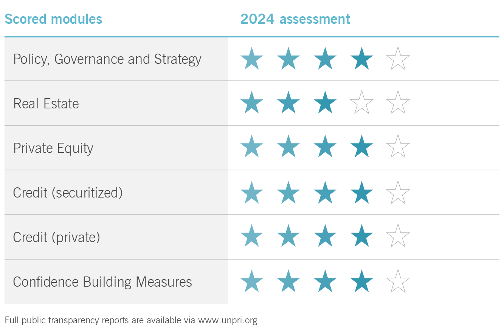Click the Scored modules column header
Screen dimensions: 504x332
53,19
